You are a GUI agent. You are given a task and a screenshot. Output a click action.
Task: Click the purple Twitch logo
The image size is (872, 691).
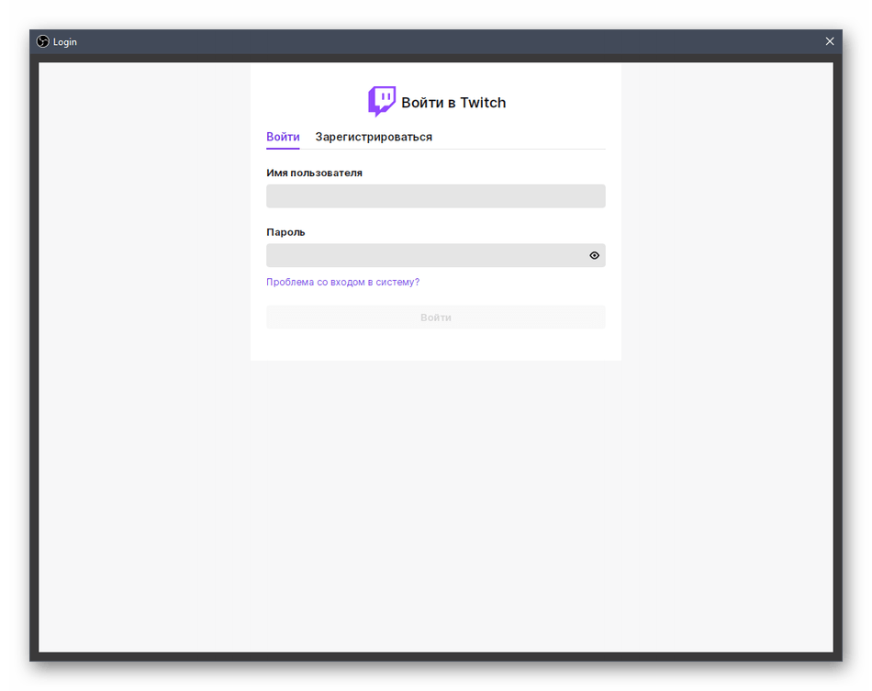382,101
